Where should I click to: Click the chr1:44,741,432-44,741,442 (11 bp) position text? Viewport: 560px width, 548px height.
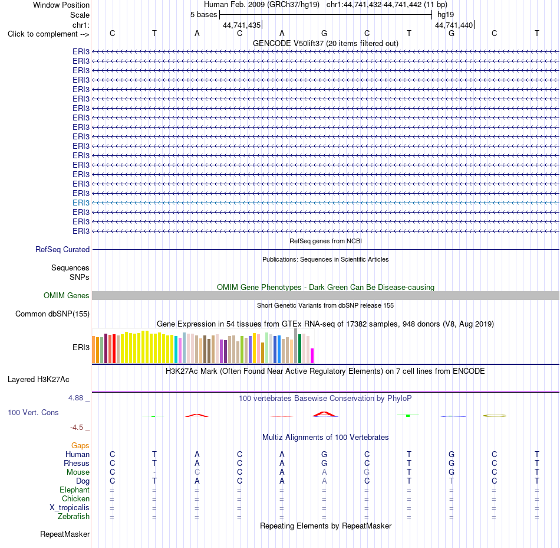pyautogui.click(x=387, y=5)
